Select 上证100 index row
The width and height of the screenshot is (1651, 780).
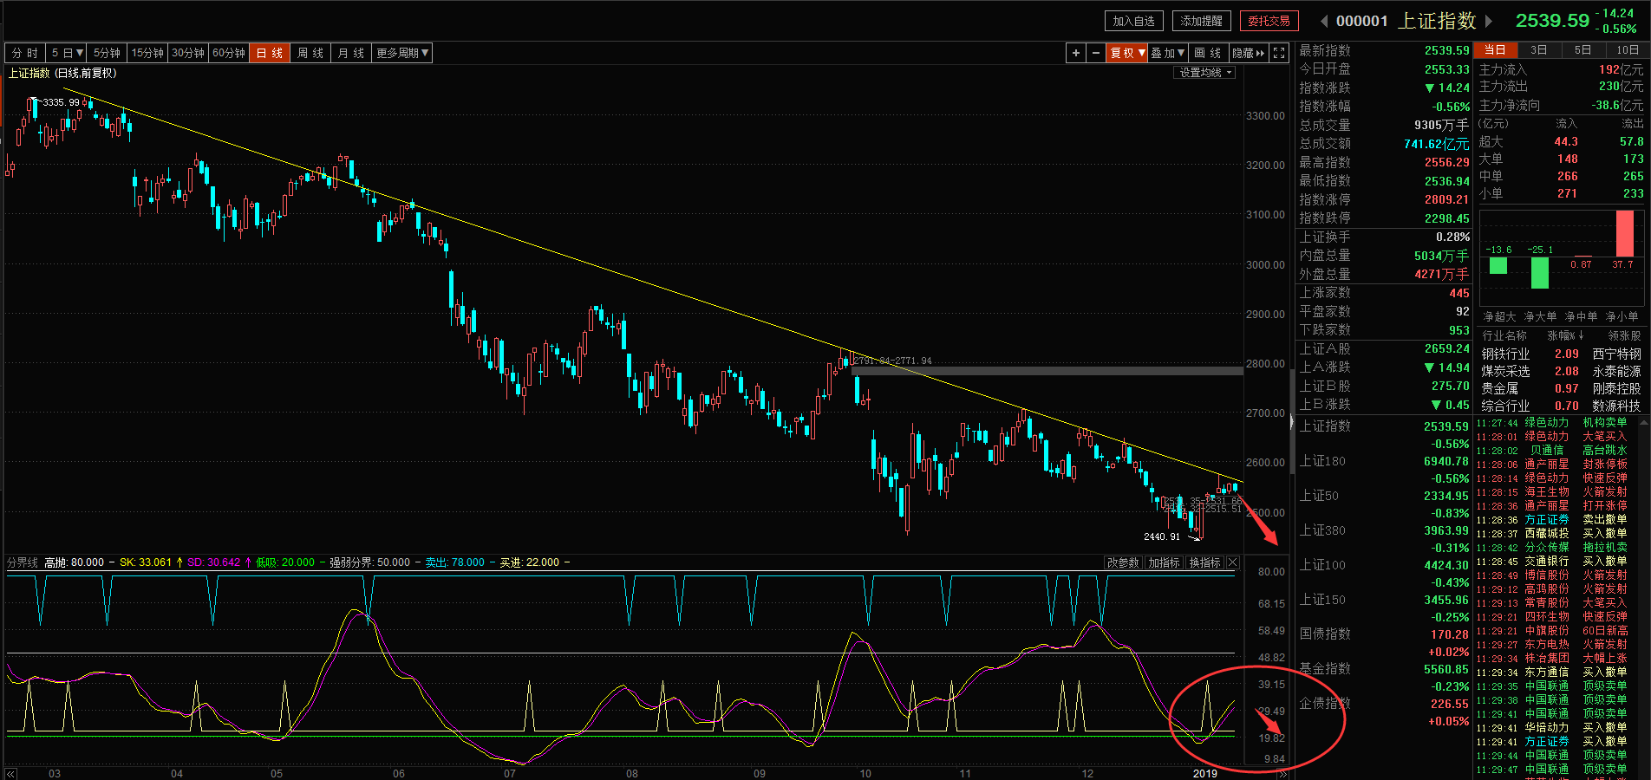pyautogui.click(x=1384, y=574)
